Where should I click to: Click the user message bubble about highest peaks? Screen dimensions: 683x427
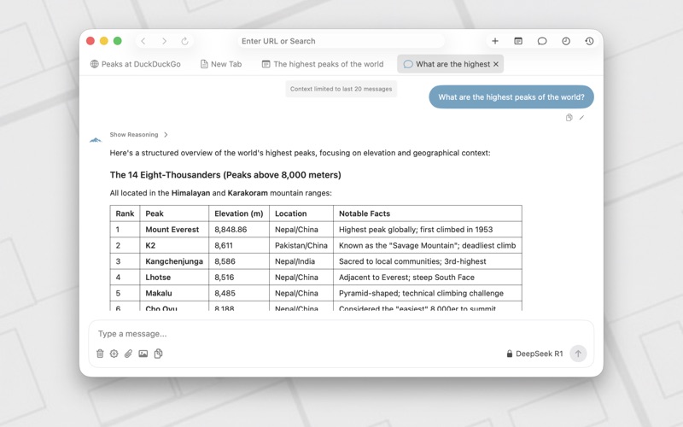(511, 97)
